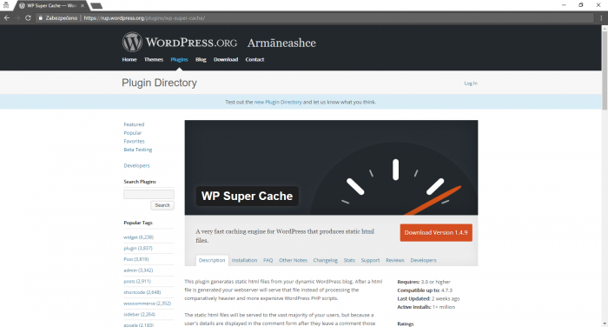Click the Search button

point(162,205)
